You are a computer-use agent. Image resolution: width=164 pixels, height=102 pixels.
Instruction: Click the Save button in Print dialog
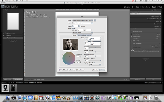[102, 70]
